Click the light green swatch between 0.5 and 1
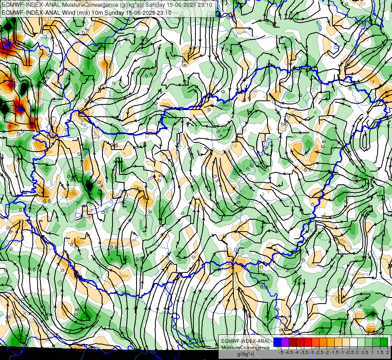The image size is (392, 360). (x=369, y=342)
